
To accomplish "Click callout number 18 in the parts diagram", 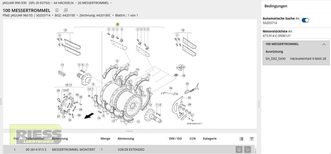I will [184, 76].
